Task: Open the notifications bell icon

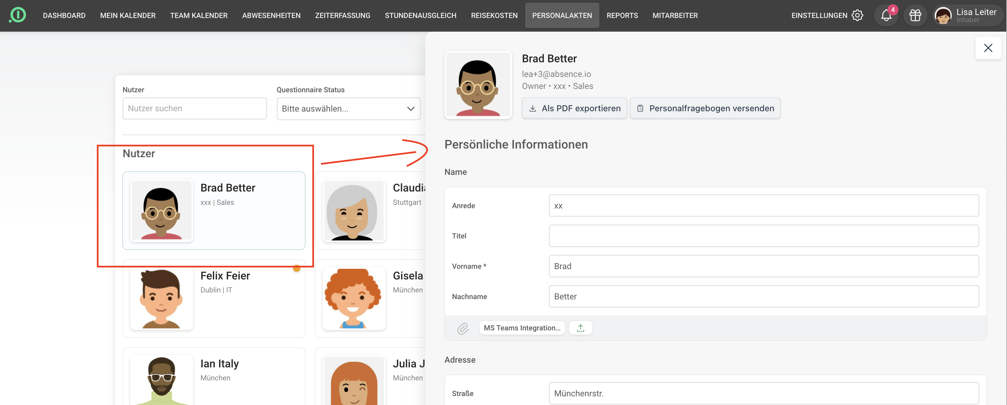Action: (886, 16)
